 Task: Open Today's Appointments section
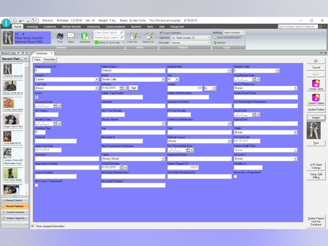point(15,218)
